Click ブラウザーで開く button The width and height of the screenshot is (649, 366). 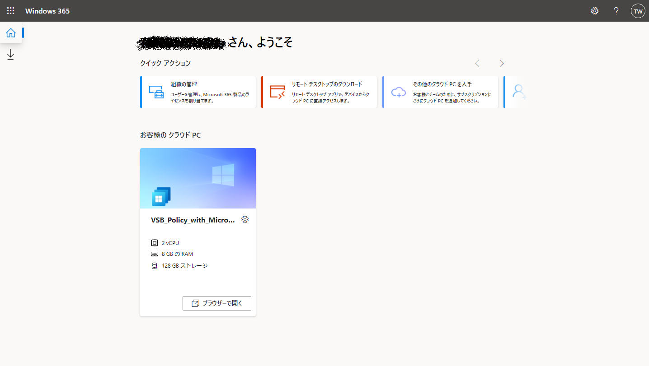(x=216, y=303)
